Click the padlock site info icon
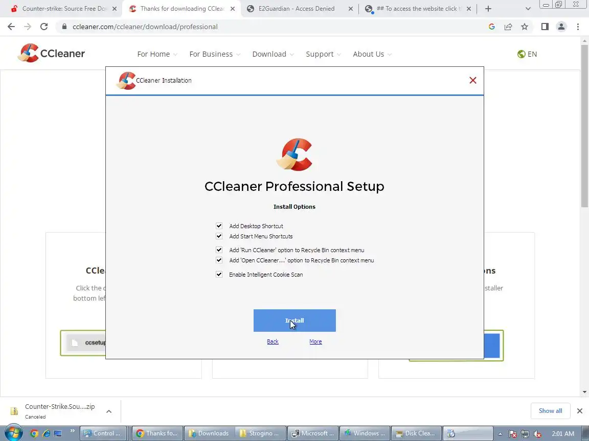 (x=64, y=27)
